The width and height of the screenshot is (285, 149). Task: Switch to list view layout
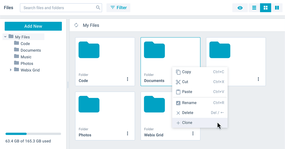pos(254,8)
